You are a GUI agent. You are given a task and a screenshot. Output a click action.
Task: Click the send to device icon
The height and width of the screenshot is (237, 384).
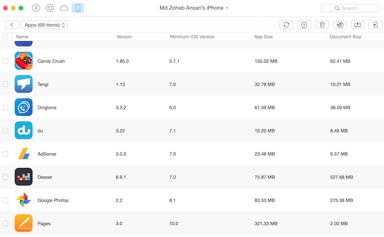pyautogui.click(x=375, y=25)
